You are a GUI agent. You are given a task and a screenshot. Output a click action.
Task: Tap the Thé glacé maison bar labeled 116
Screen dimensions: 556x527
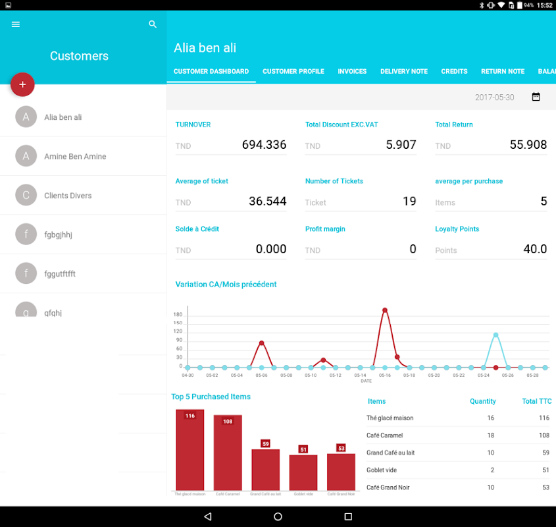(x=190, y=450)
